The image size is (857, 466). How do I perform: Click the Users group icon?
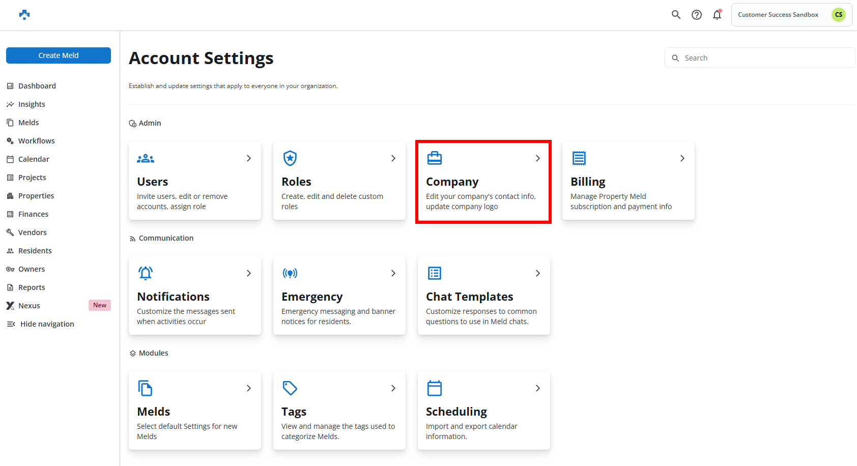(x=146, y=159)
